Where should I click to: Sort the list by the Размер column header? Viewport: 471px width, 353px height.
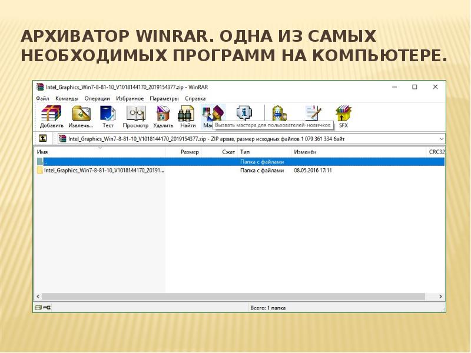coord(183,152)
